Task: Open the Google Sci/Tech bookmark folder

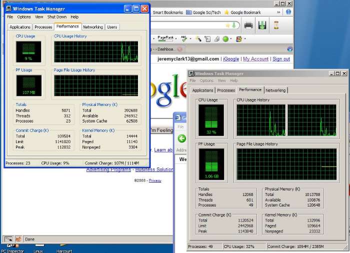Action: point(203,12)
